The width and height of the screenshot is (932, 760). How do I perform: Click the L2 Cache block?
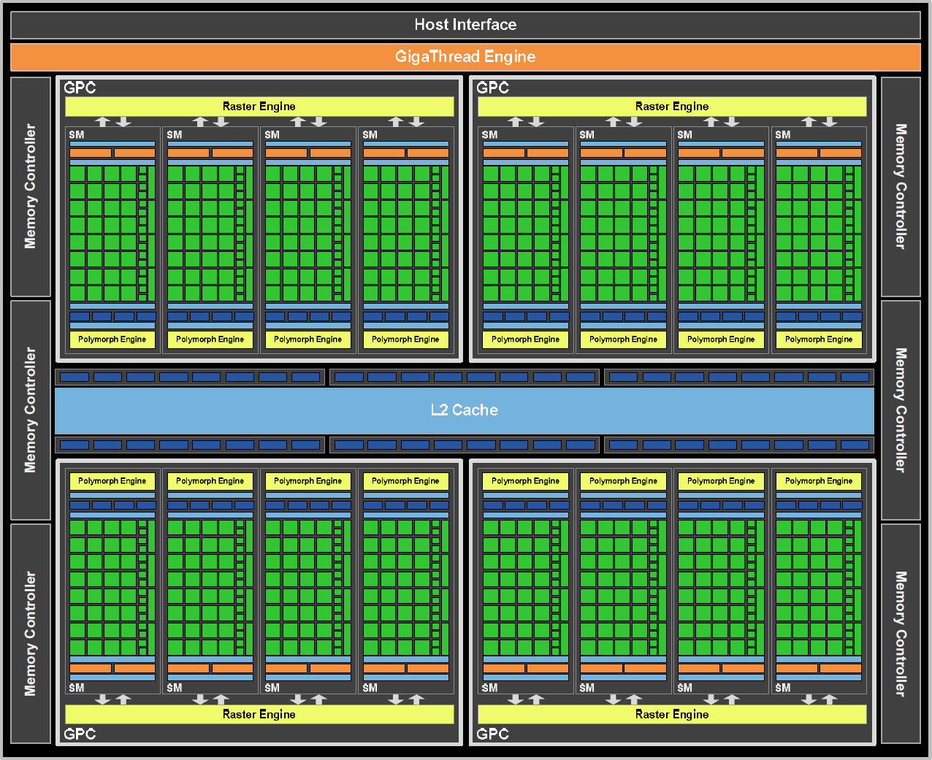coord(465,410)
